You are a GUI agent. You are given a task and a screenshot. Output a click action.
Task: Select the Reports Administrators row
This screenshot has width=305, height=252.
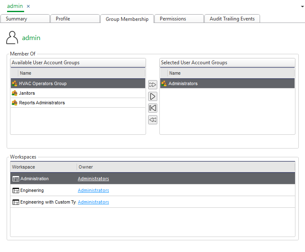pos(78,103)
